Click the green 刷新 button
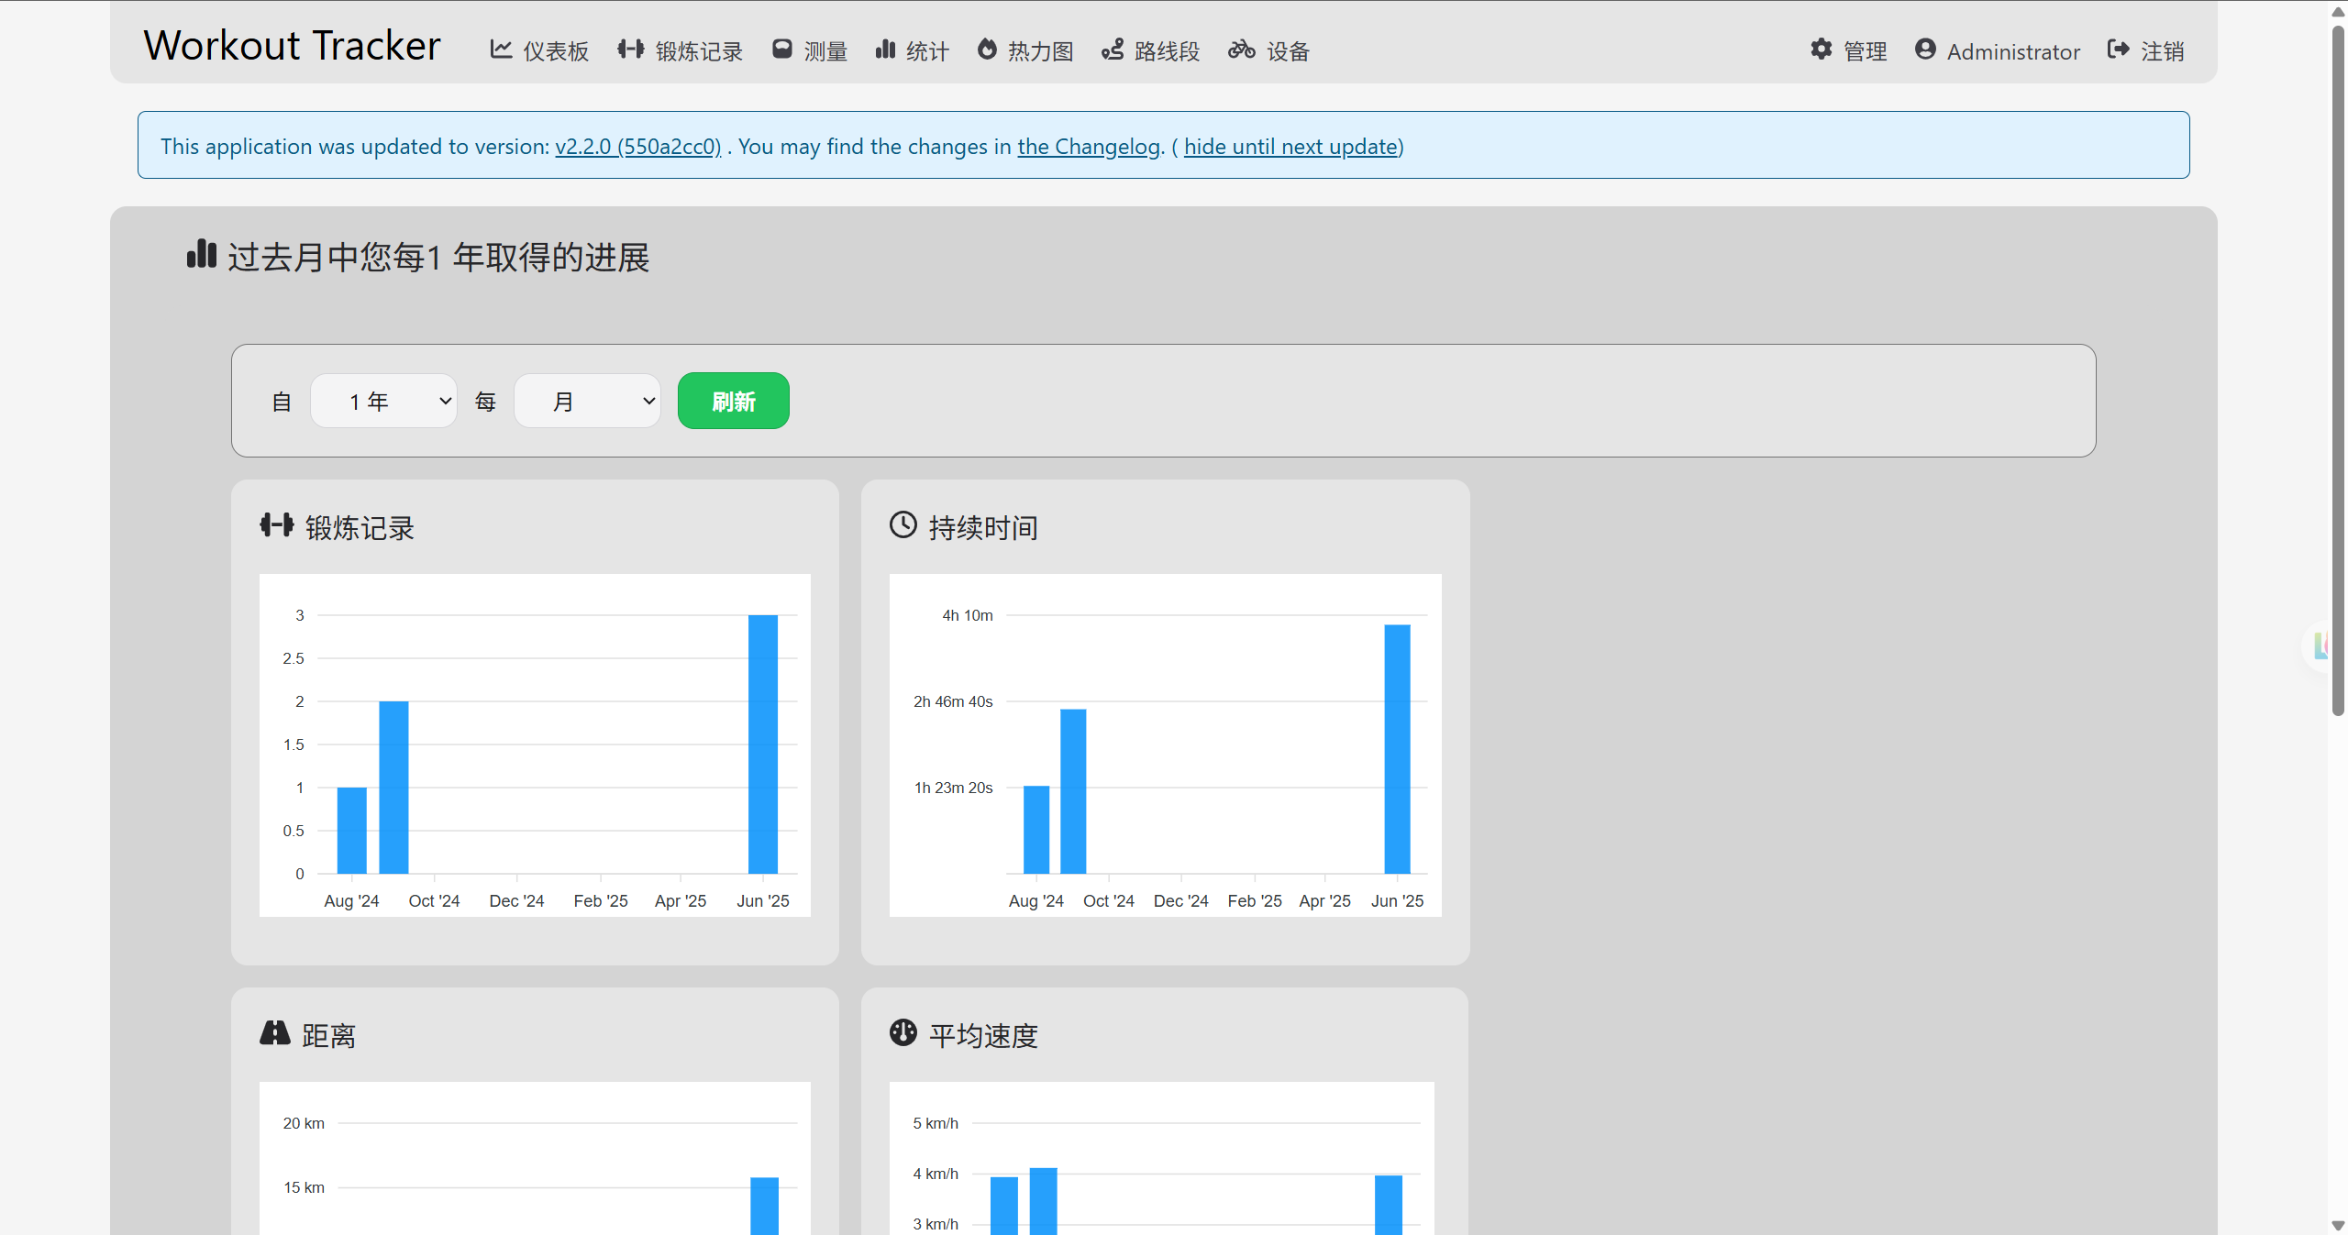The width and height of the screenshot is (2348, 1235). click(x=734, y=401)
